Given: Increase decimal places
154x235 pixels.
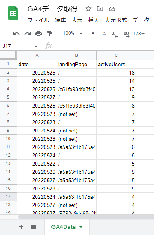Looking at the screenshot, I should click(126, 34).
